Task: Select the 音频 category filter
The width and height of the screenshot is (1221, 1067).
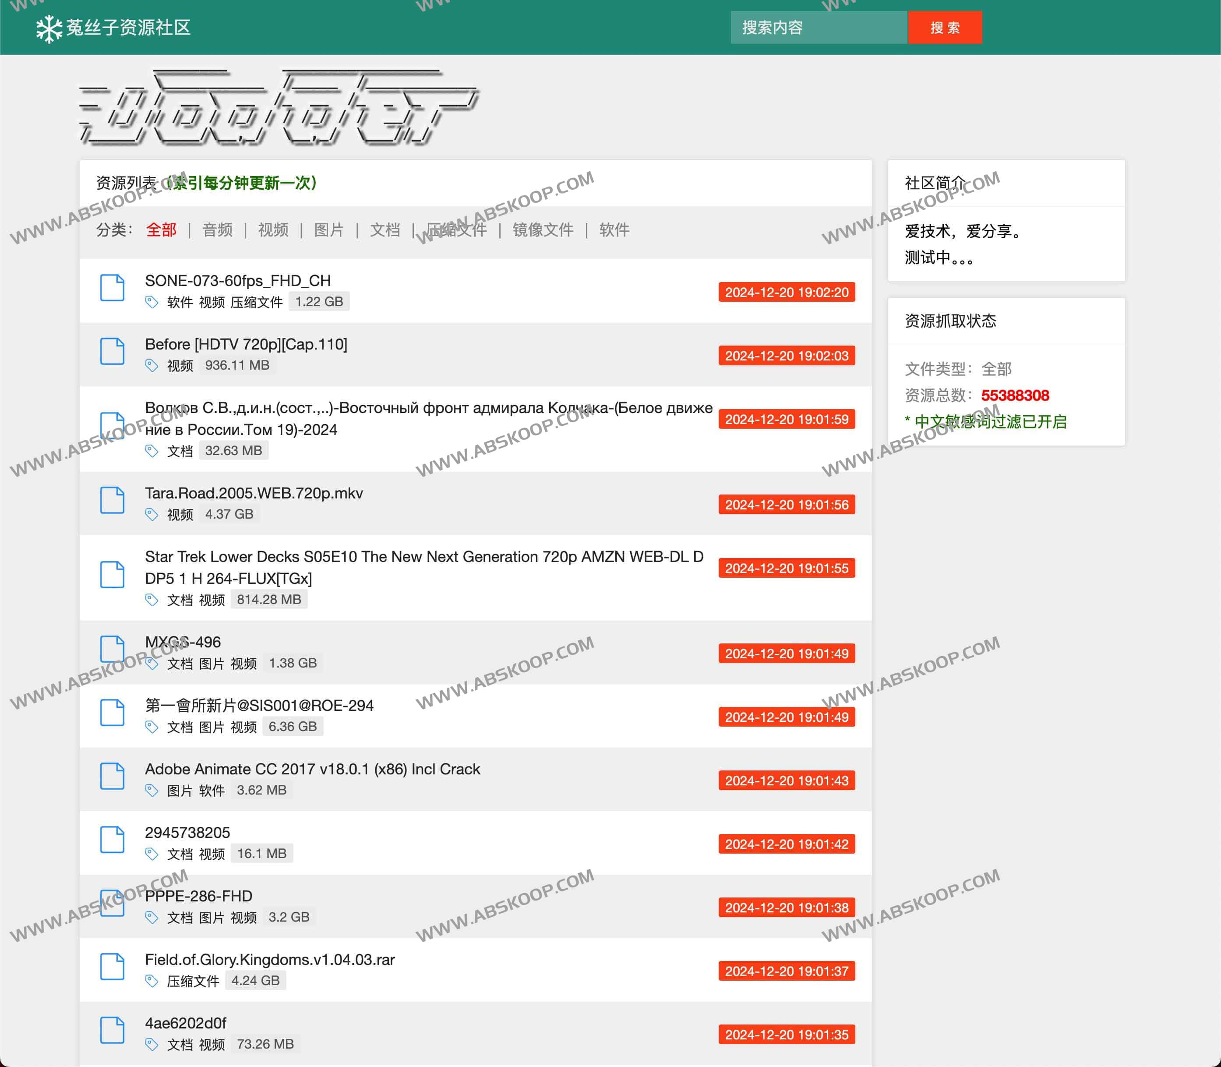Action: tap(217, 230)
